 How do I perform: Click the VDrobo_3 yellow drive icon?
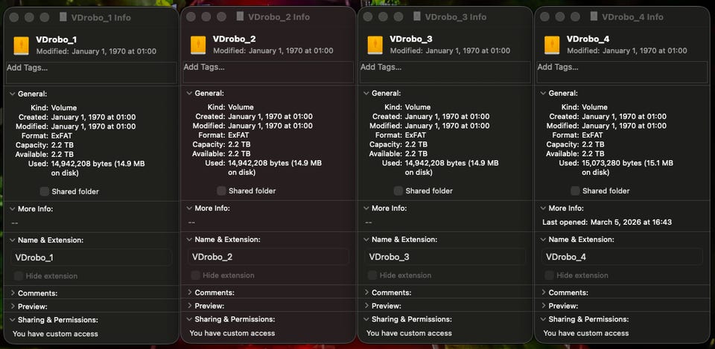(x=375, y=44)
